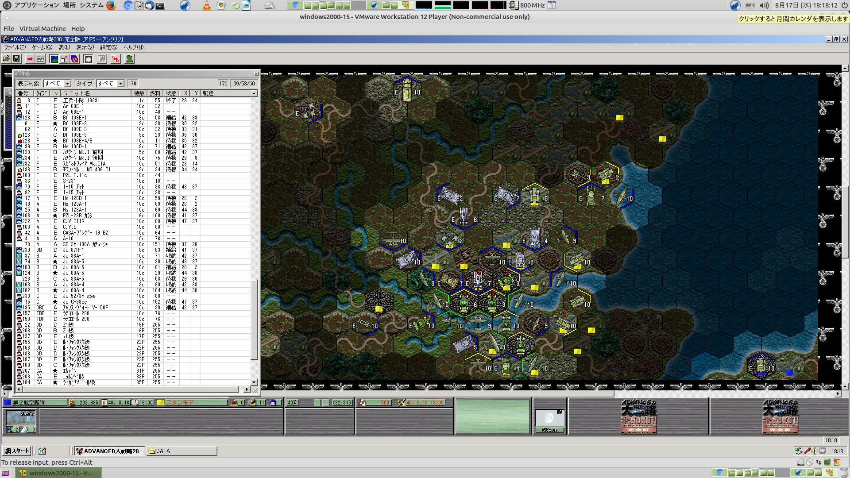The height and width of the screenshot is (478, 850).
Task: Click the red volcano icon in status bar
Action: click(x=234, y=403)
